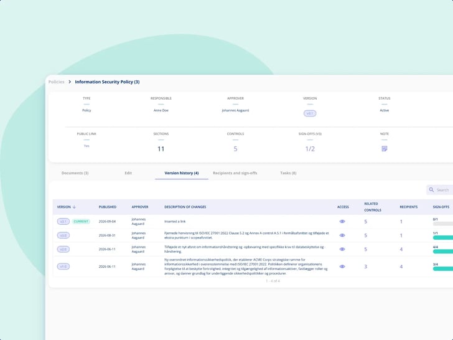Viewport: 453px width, 340px height.
Task: Click the search magnifier icon
Action: [x=431, y=190]
